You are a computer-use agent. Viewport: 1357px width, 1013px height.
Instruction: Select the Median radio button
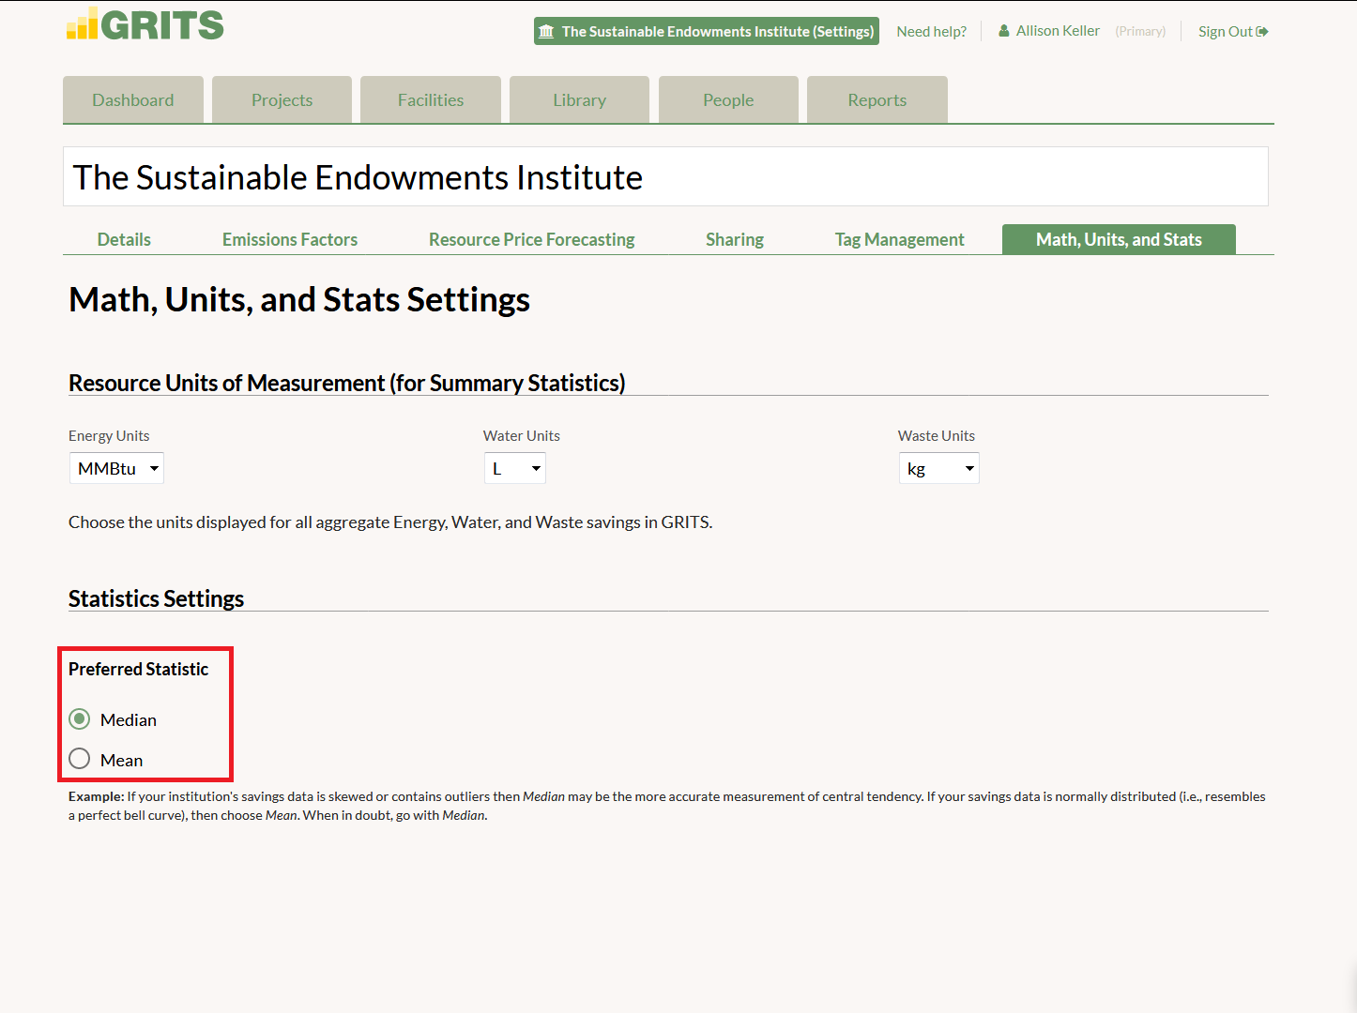[x=80, y=719]
